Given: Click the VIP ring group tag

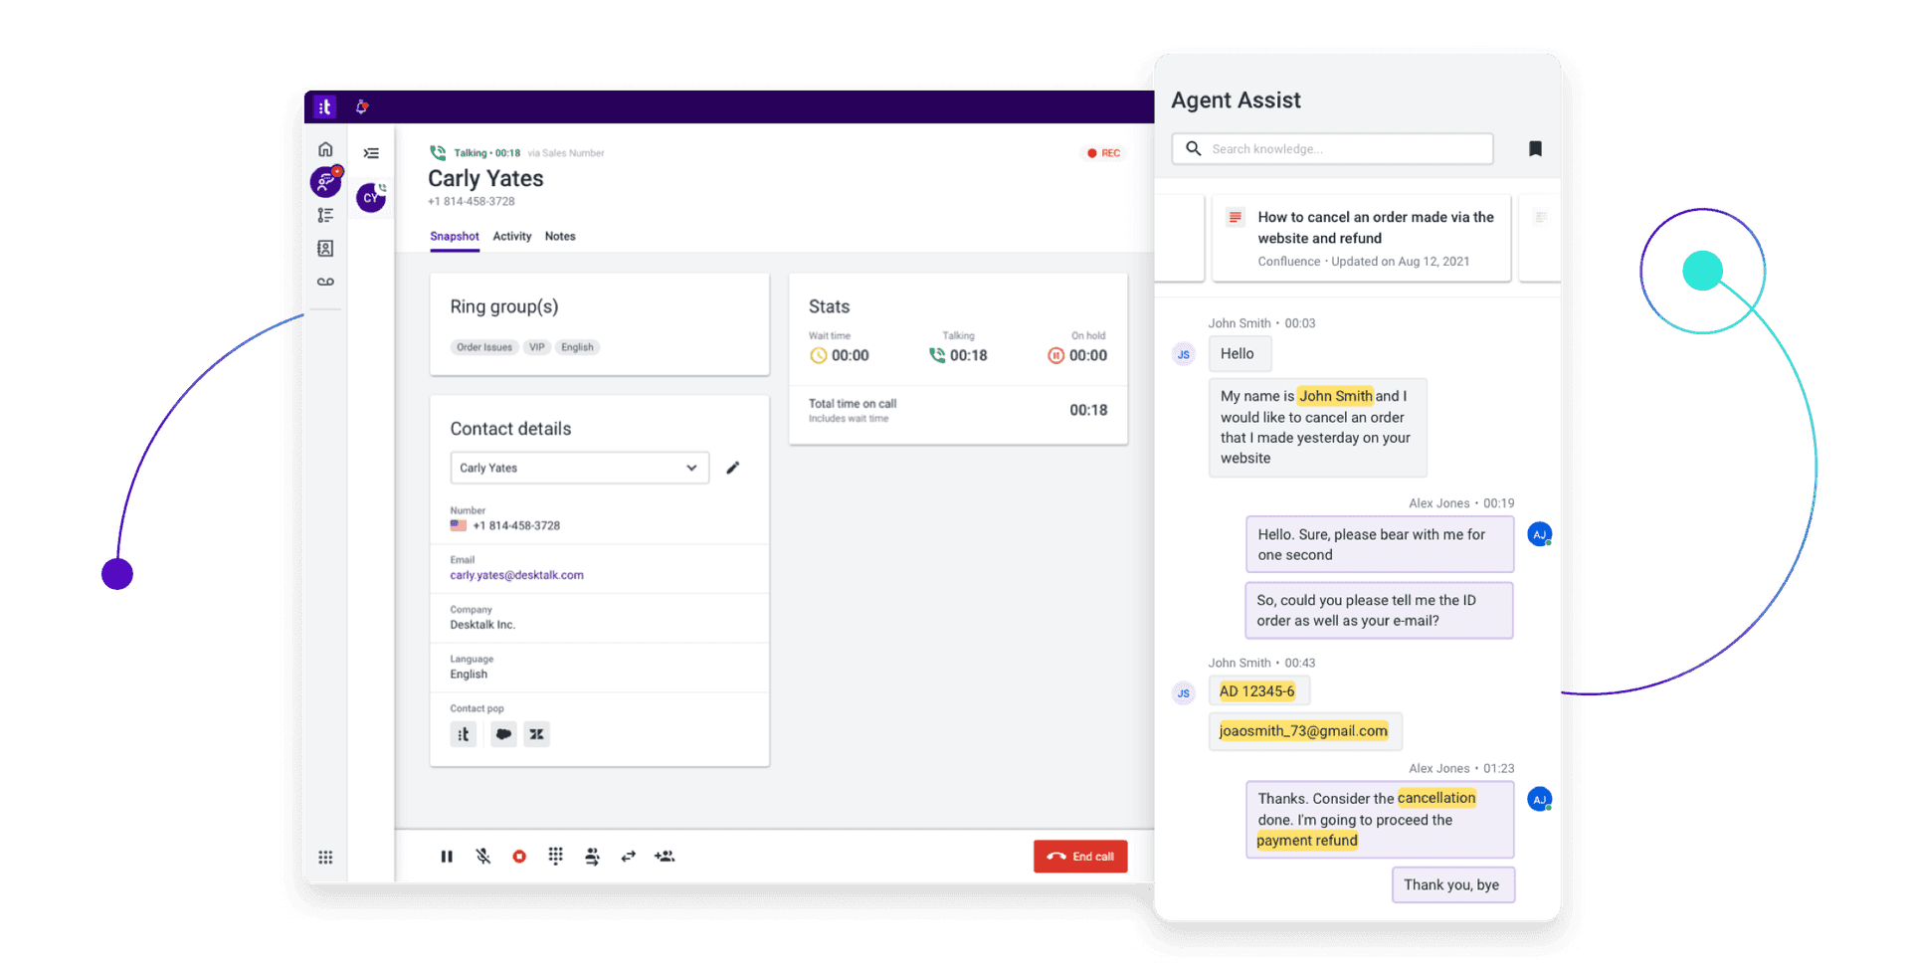Looking at the screenshot, I should click(x=537, y=347).
